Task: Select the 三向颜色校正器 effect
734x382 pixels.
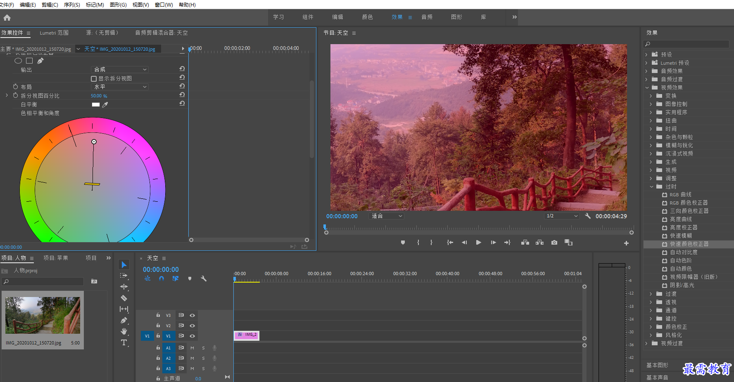Action: (x=689, y=211)
